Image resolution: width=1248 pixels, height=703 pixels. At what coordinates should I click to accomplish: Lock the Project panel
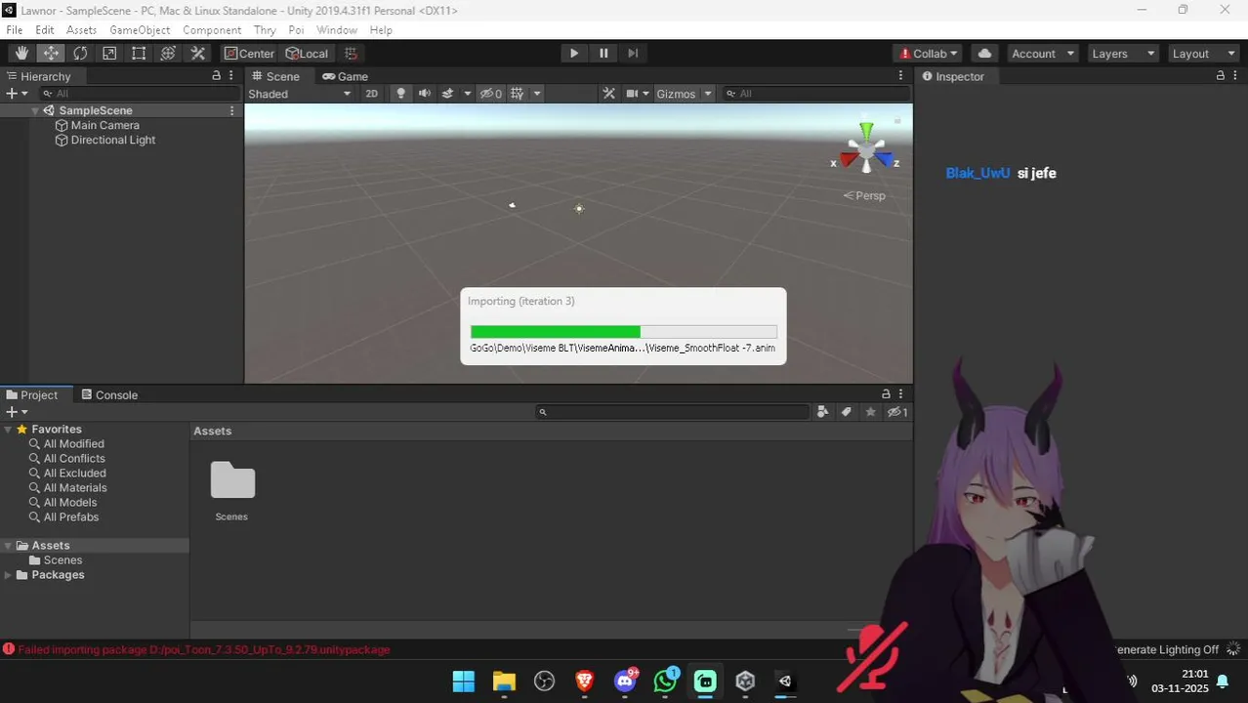886,394
